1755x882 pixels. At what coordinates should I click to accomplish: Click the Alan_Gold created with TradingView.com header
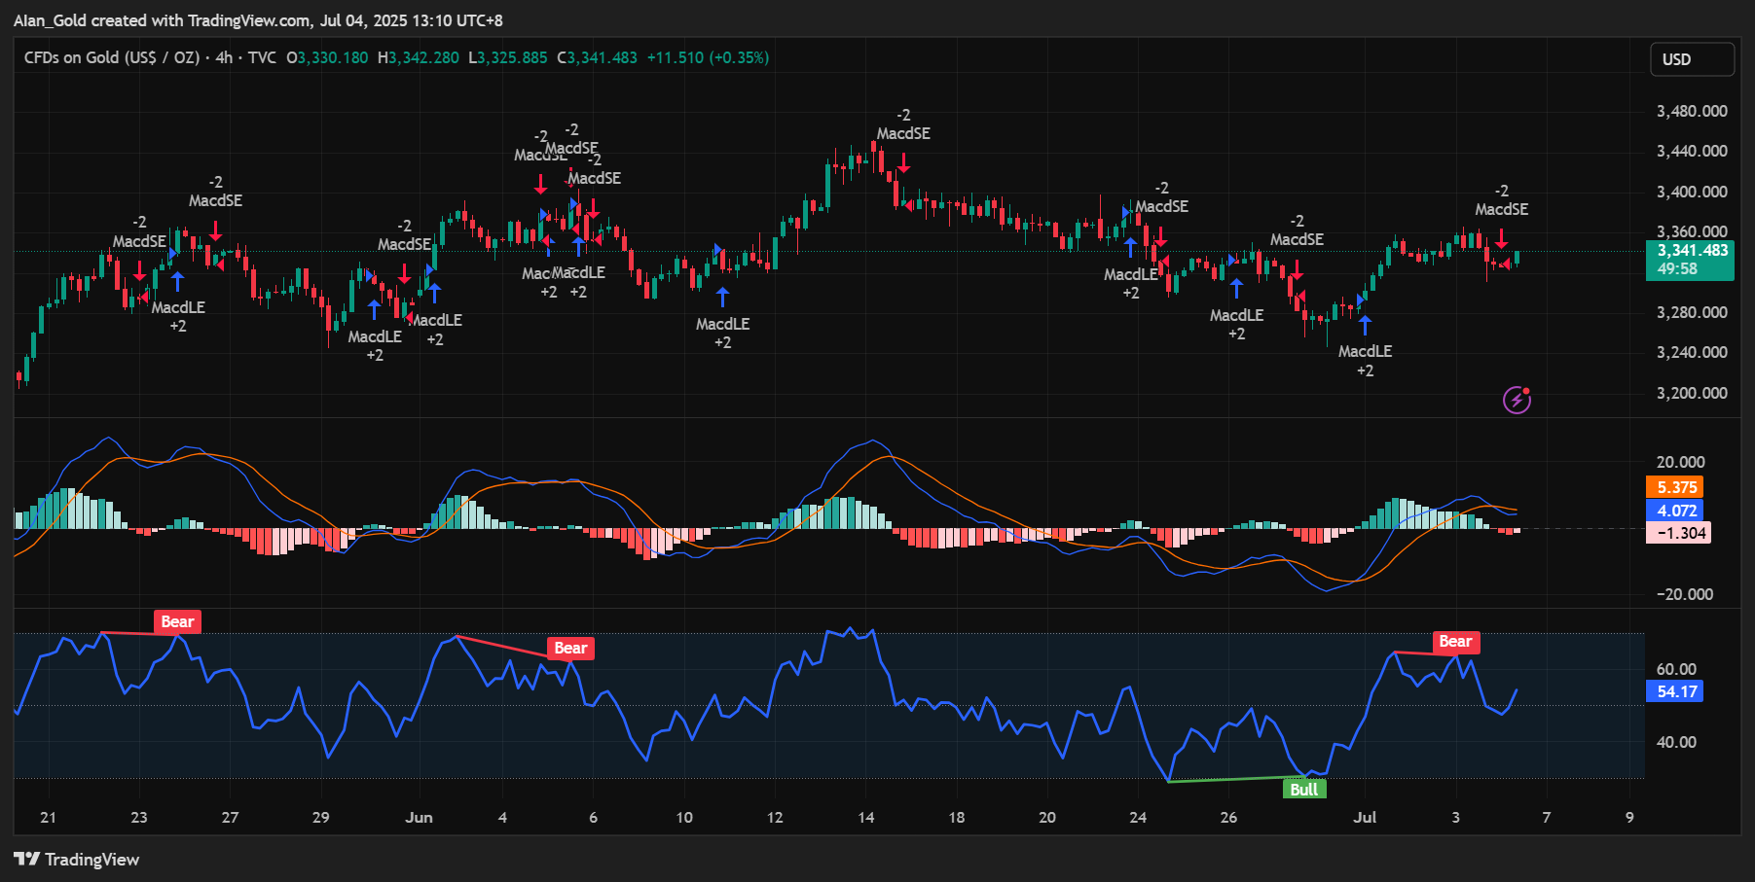coord(258,20)
